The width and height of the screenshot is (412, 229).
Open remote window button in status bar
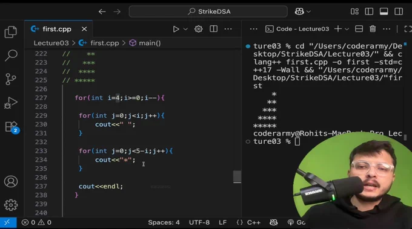(x=8, y=222)
